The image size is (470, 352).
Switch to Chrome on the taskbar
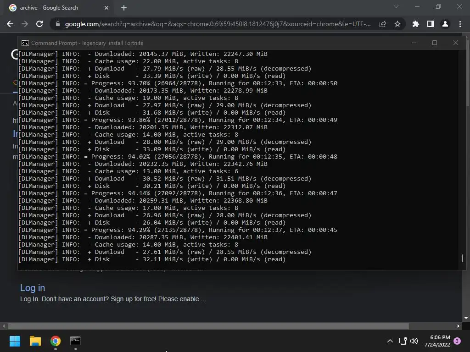[x=56, y=341]
